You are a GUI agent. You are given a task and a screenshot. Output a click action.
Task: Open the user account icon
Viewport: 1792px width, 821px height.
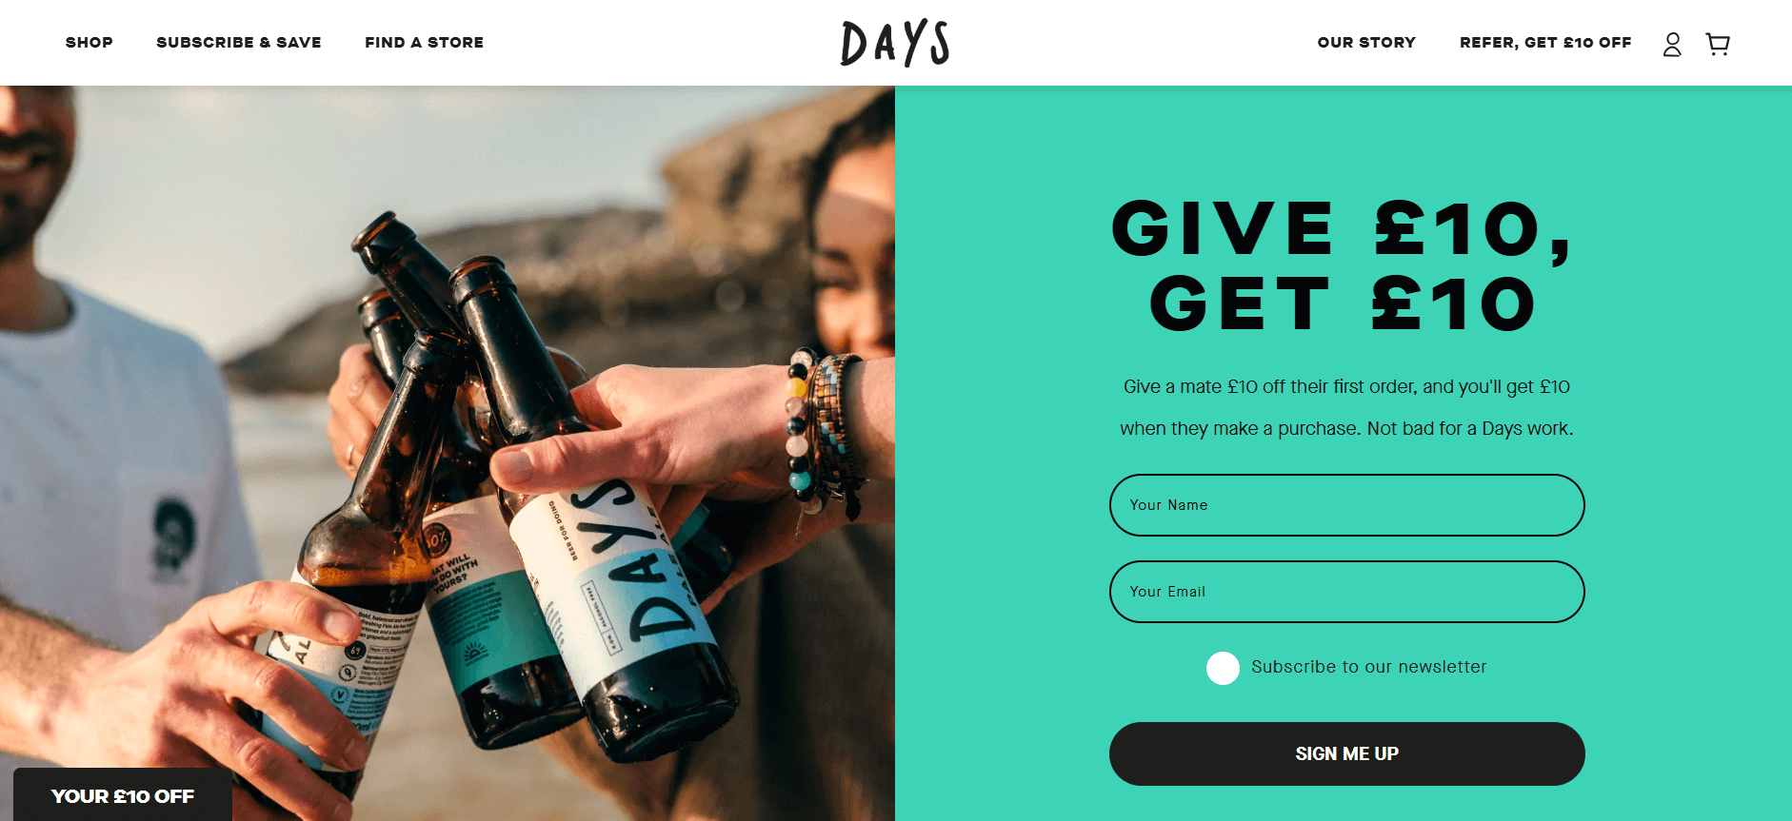(1672, 44)
